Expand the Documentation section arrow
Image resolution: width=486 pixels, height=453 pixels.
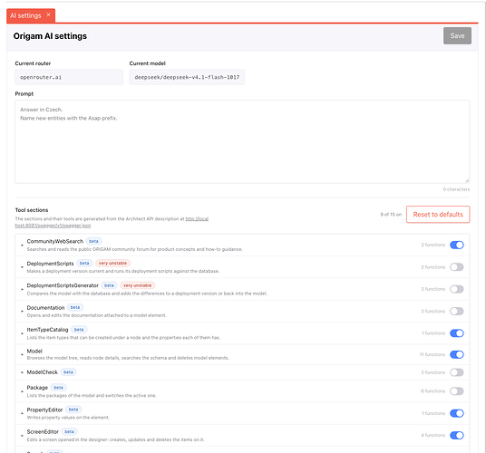22,312
